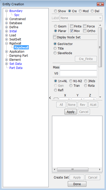Click options panel scroll down arrow
Screen dimensions: 106x190
(100, 97)
